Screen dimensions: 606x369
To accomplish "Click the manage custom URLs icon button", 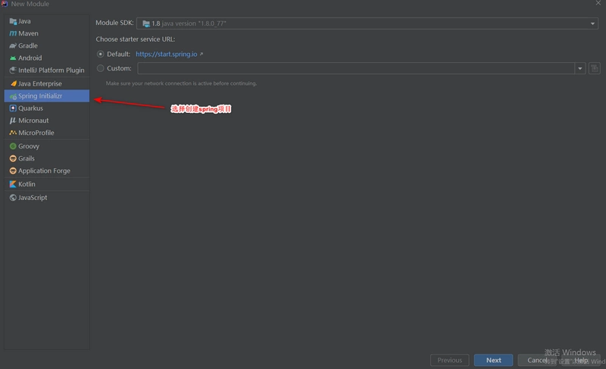I will [x=595, y=68].
